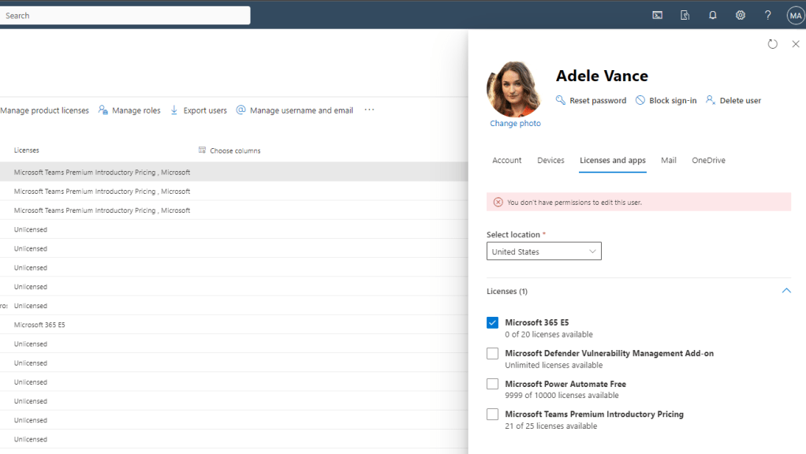Viewport: 806px width, 454px height.
Task: Click the help question mark icon
Action: pos(767,15)
